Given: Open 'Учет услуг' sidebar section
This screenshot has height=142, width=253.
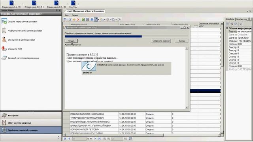Looking at the screenshot, I should coord(31,116).
